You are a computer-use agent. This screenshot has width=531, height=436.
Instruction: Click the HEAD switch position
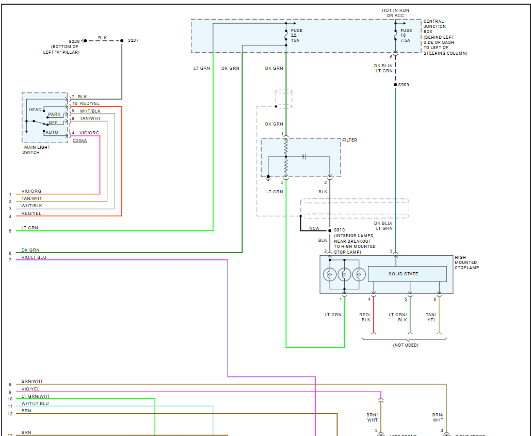(x=35, y=110)
